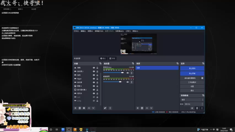Hide the 显示器采集 2 source
Image resolution: width=235 pixels, height=132 pixels.
coord(94,90)
